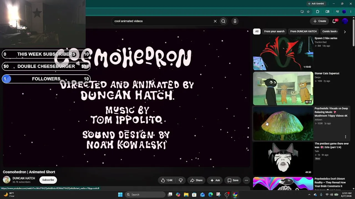Dislike the video with thumbs-down button

click(x=181, y=180)
